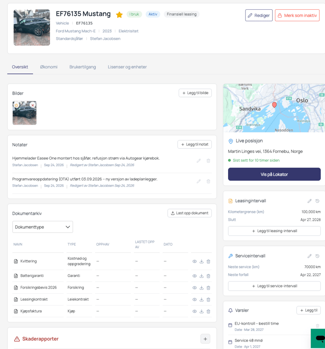Toggle the favorite star next to EF76135 Mustang
The image size is (325, 349).
pos(119,15)
